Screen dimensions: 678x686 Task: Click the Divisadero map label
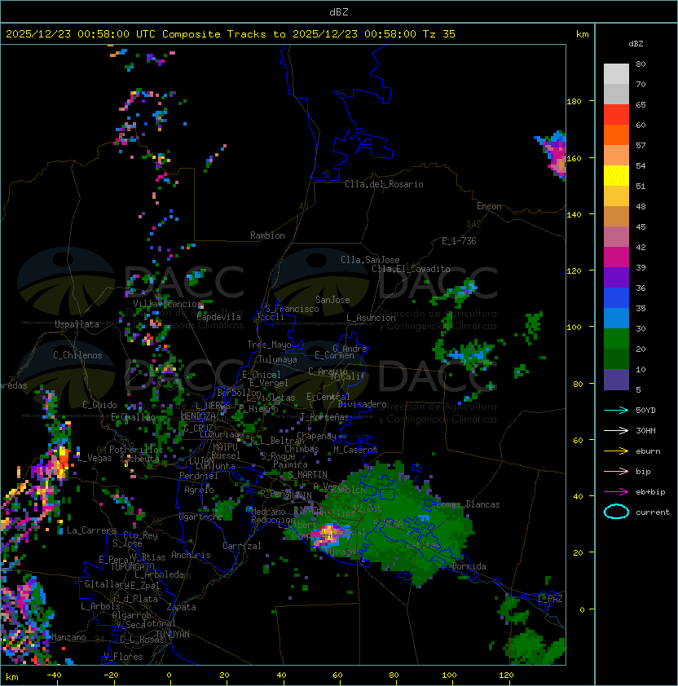pos(362,404)
